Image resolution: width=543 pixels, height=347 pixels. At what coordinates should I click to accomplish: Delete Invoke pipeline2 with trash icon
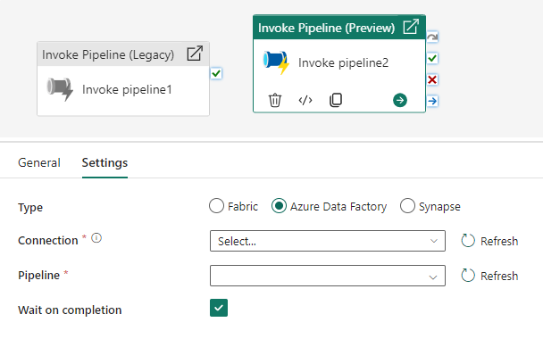click(275, 100)
